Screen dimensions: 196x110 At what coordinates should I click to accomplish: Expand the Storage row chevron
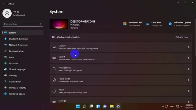(188, 102)
